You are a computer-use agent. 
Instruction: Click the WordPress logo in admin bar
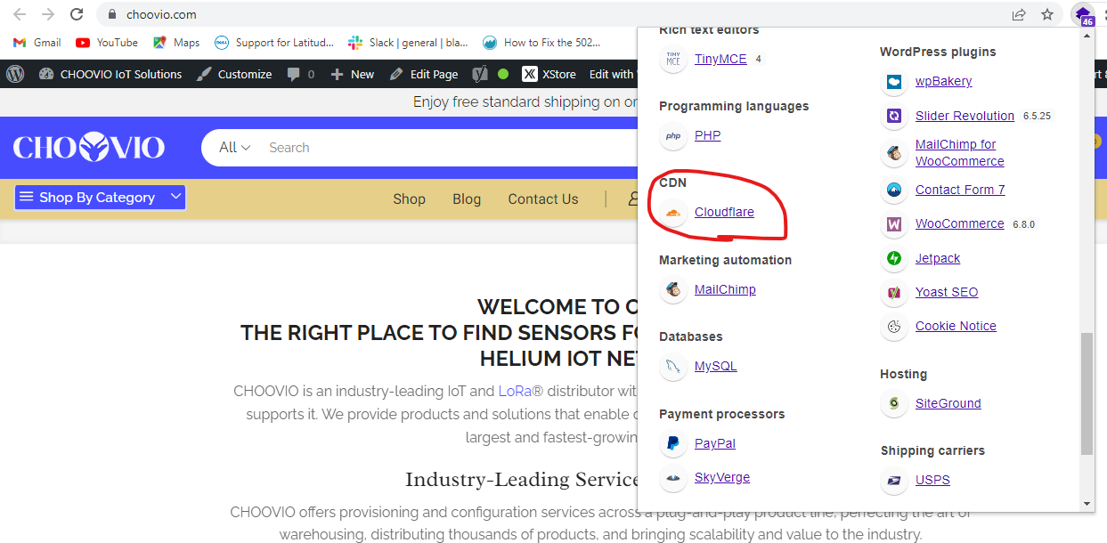point(15,74)
